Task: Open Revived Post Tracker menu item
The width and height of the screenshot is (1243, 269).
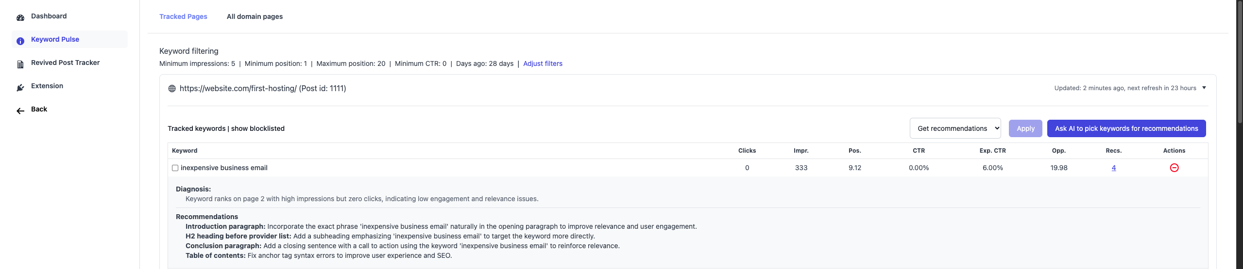Action: 65,63
